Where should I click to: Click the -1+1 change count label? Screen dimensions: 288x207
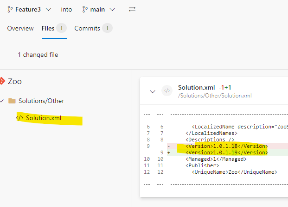pyautogui.click(x=225, y=87)
